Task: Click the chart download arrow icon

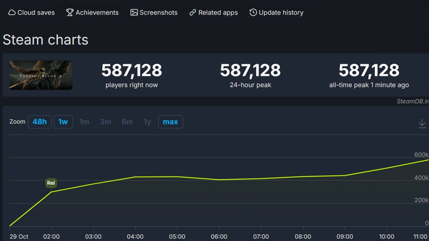Action: (422, 123)
